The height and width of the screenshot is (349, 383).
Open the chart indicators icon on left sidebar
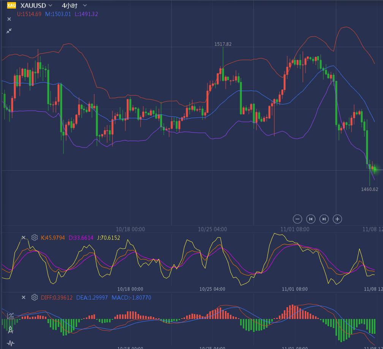[10, 316]
